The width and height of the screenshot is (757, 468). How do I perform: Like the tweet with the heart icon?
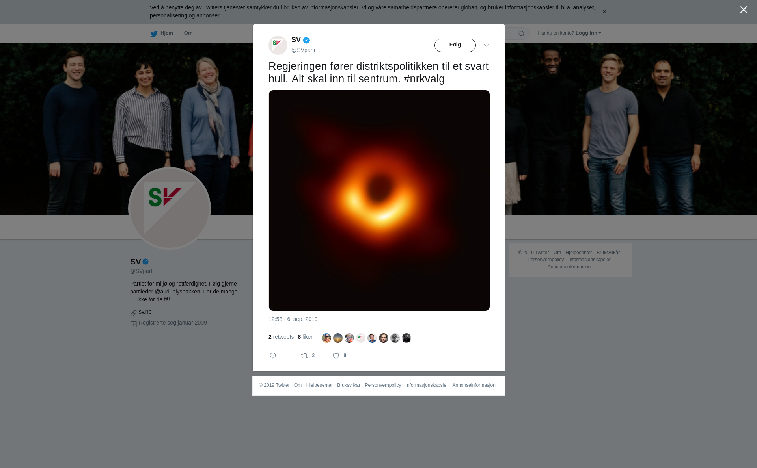336,356
